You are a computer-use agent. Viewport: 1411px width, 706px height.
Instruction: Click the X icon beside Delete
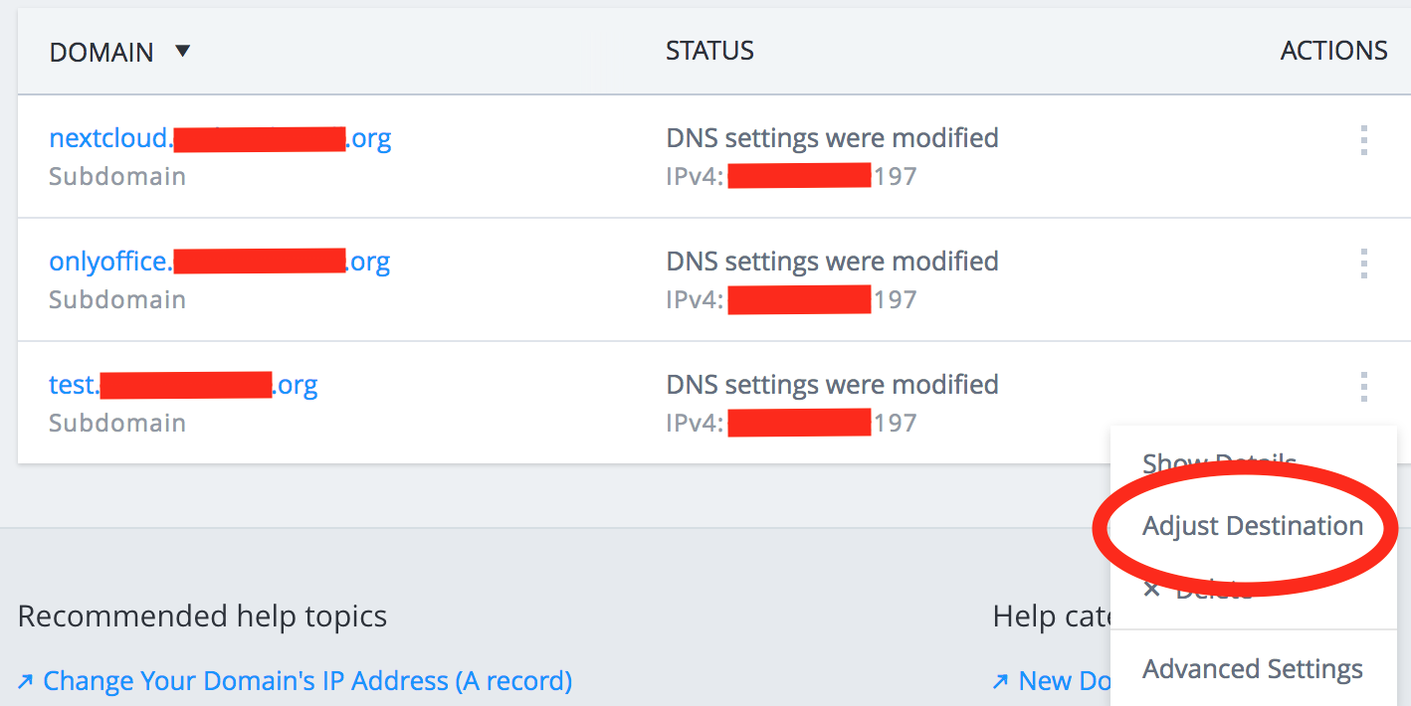click(1152, 590)
